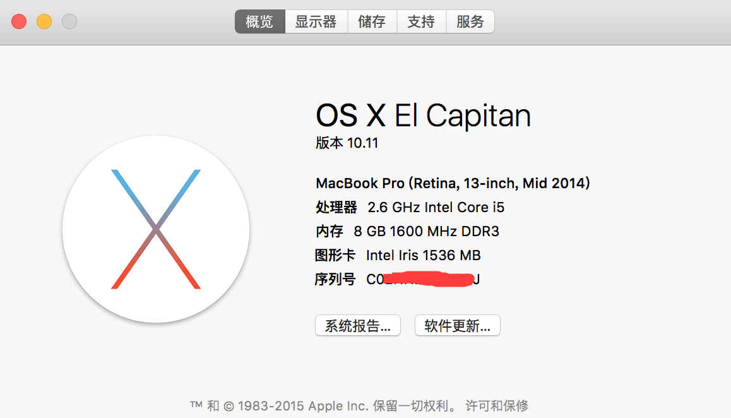Go to the 支持 tab
731x418 pixels.
422,21
